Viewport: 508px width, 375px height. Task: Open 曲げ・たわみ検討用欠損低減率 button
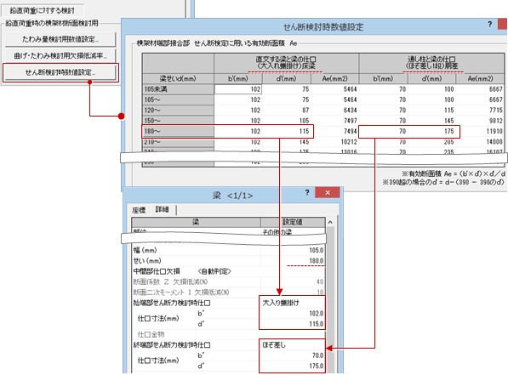(x=60, y=56)
